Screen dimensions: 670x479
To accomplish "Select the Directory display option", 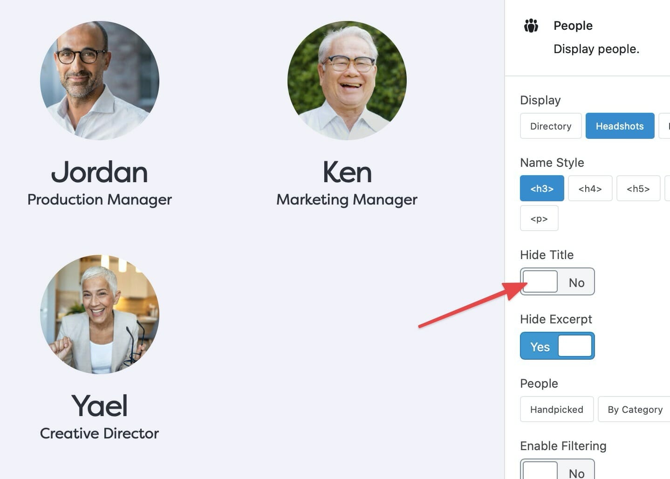I will (x=551, y=126).
